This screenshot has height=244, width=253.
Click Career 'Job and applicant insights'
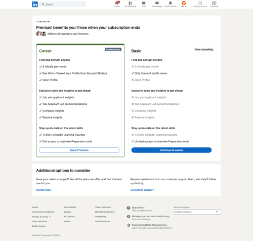[x=58, y=97]
